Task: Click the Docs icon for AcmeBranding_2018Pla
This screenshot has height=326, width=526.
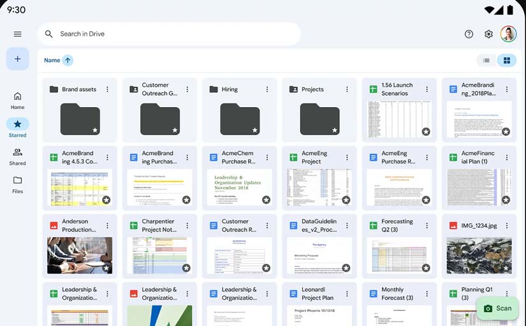Action: point(453,89)
